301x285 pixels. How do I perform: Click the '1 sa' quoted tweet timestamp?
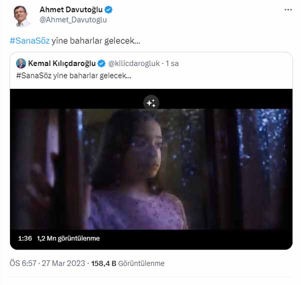172,63
